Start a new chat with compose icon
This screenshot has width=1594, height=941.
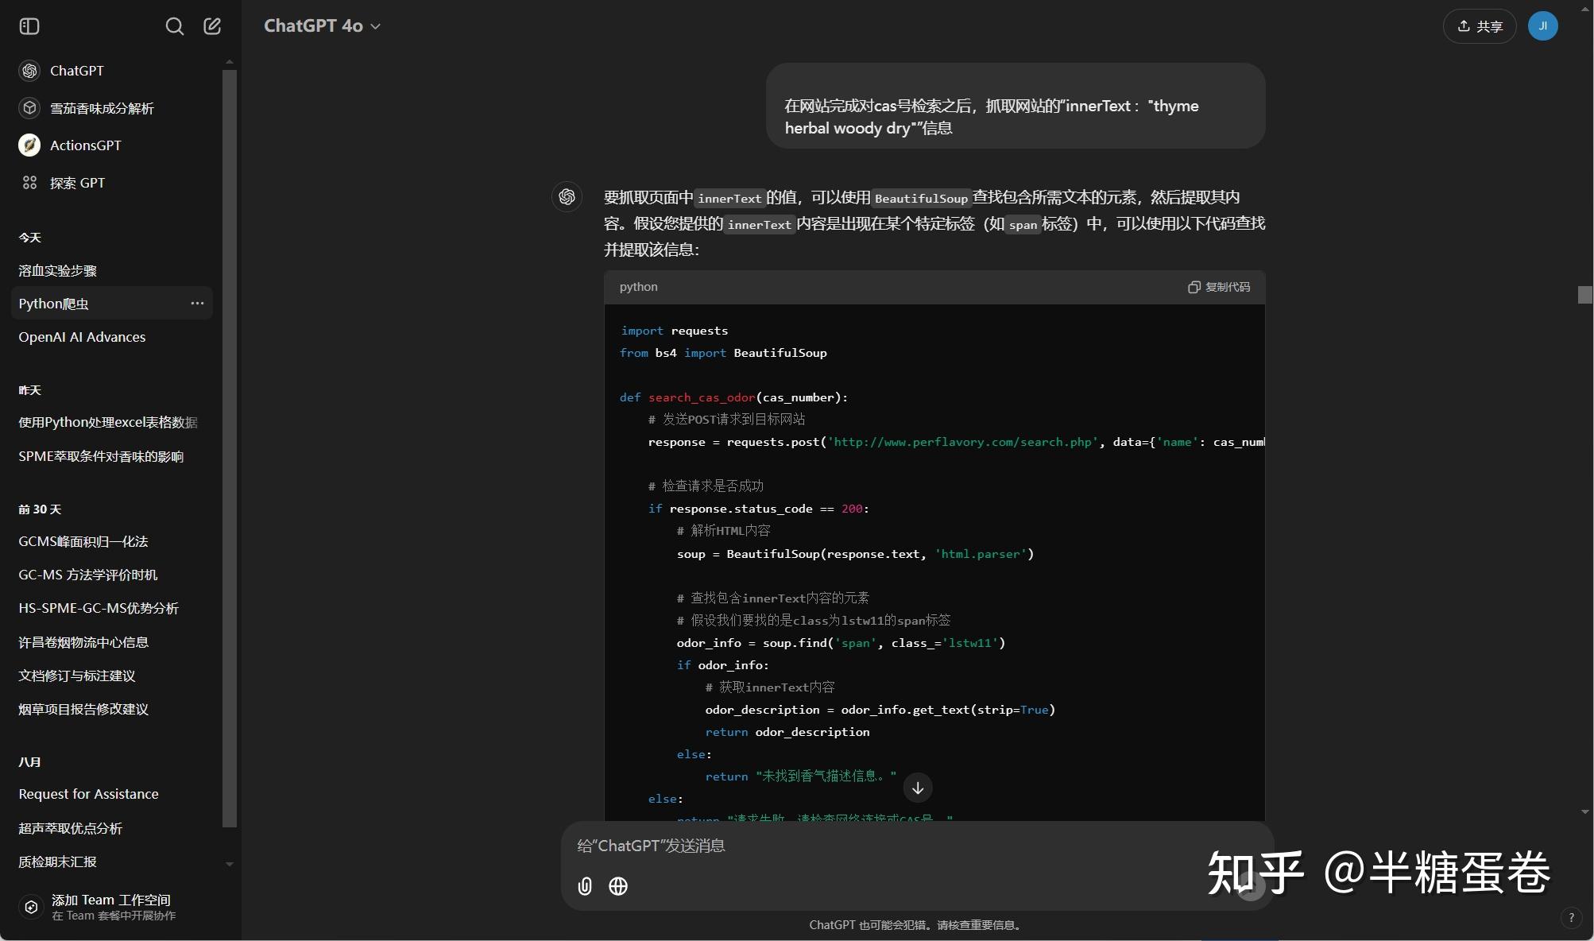click(x=211, y=26)
